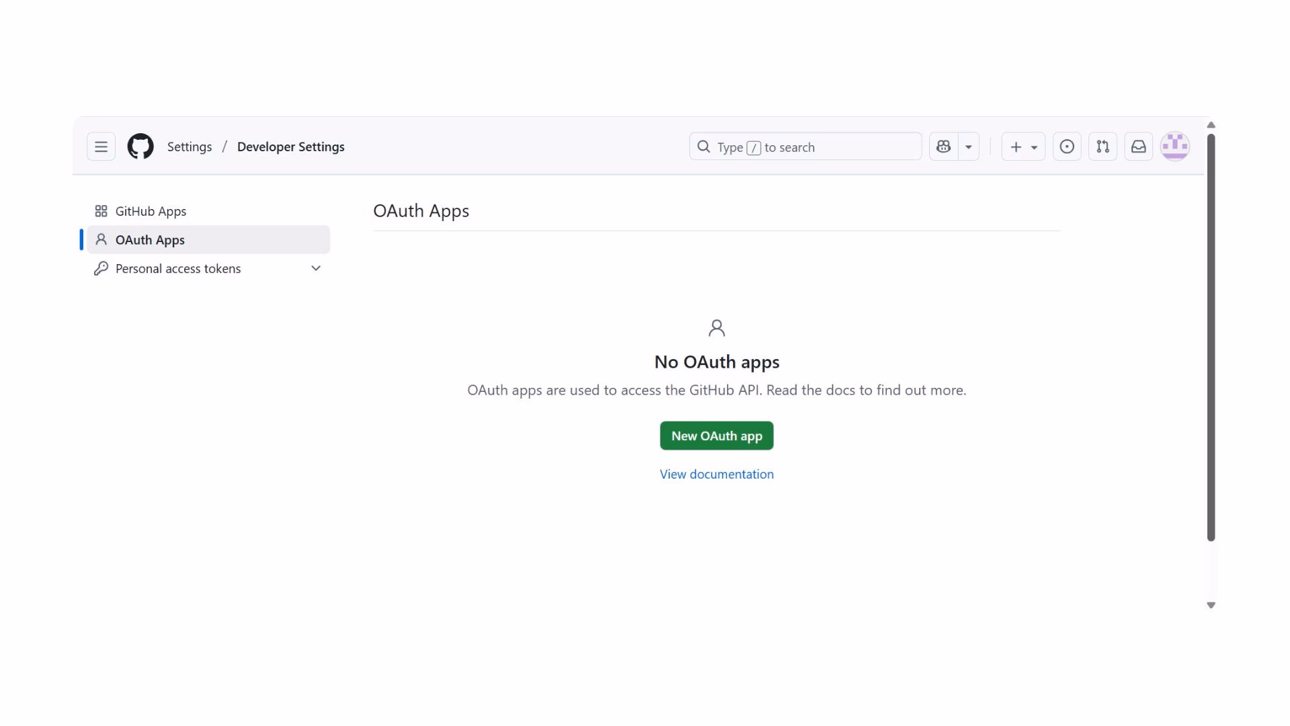Click the scrollbar down arrow

click(1211, 605)
